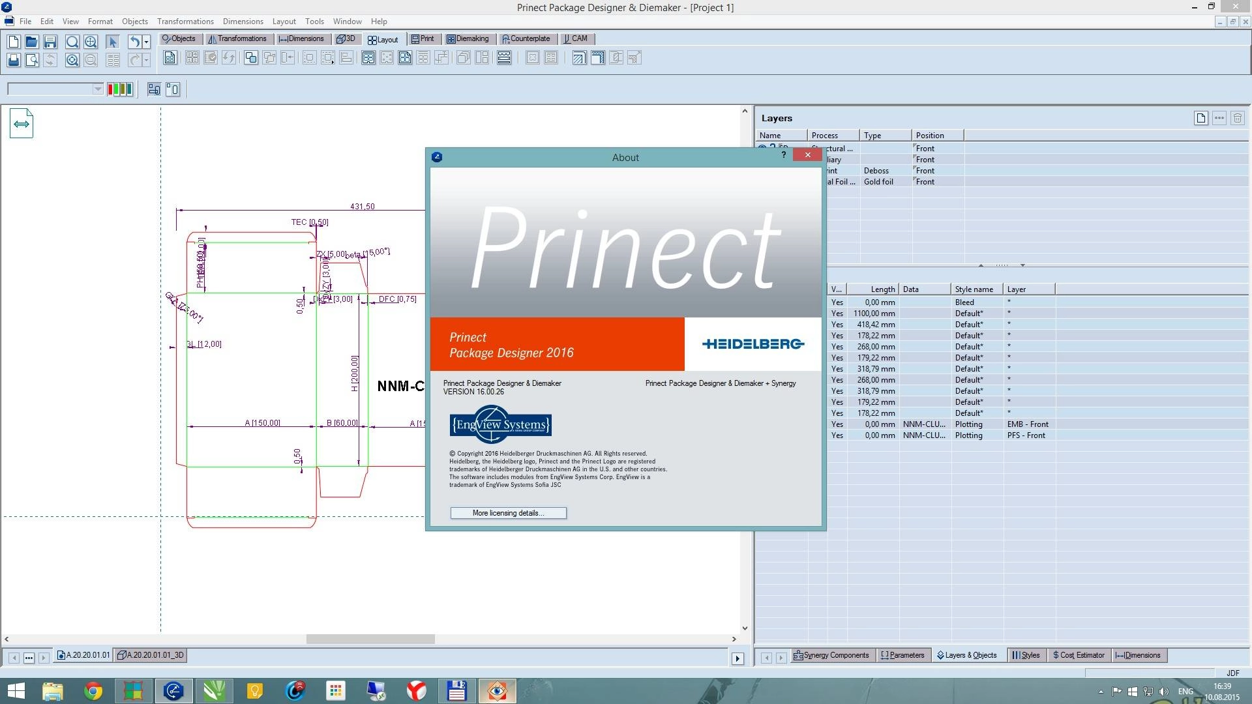Screen dimensions: 1252x704
Task: Click the anchor rectangle icon in third toolbar row
Action: 173,89
